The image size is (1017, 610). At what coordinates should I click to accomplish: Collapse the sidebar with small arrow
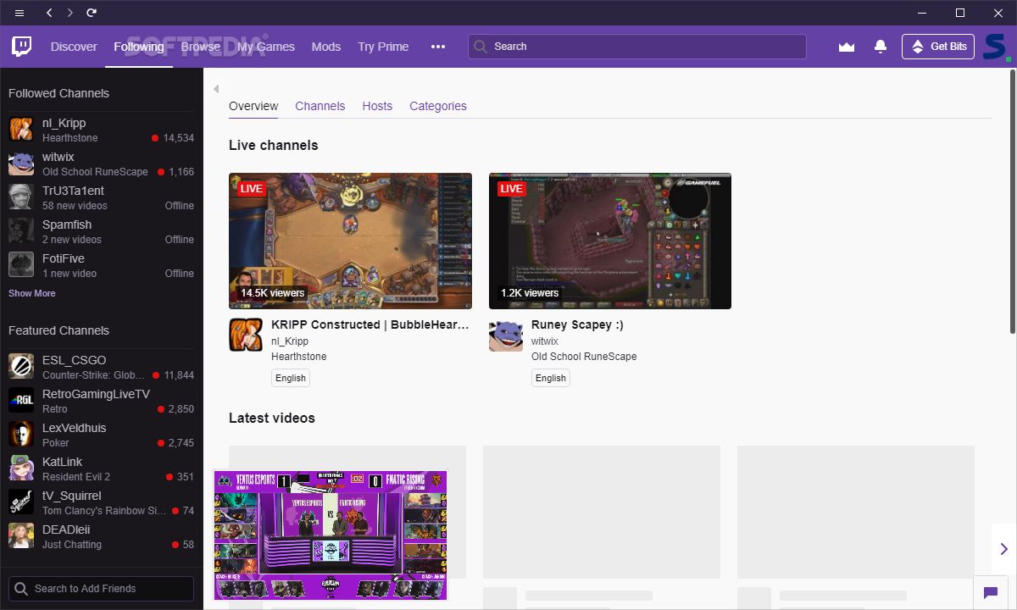216,89
